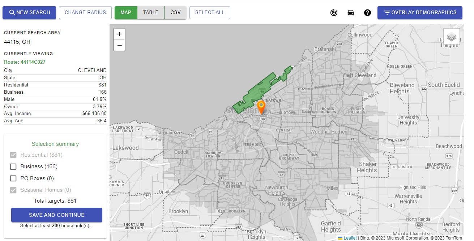Click the Avg. Age value 36.4

102,121
